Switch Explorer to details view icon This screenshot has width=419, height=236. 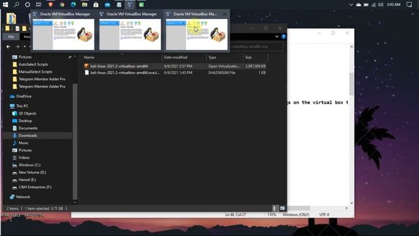275,208
